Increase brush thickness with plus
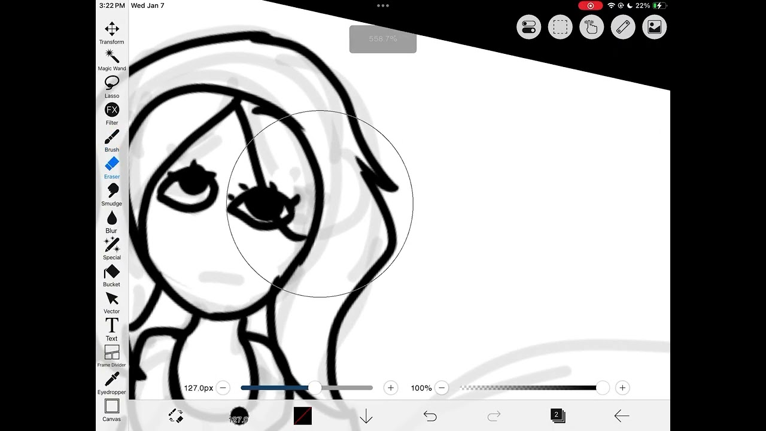Screen dimensions: 766x431 tap(391, 388)
